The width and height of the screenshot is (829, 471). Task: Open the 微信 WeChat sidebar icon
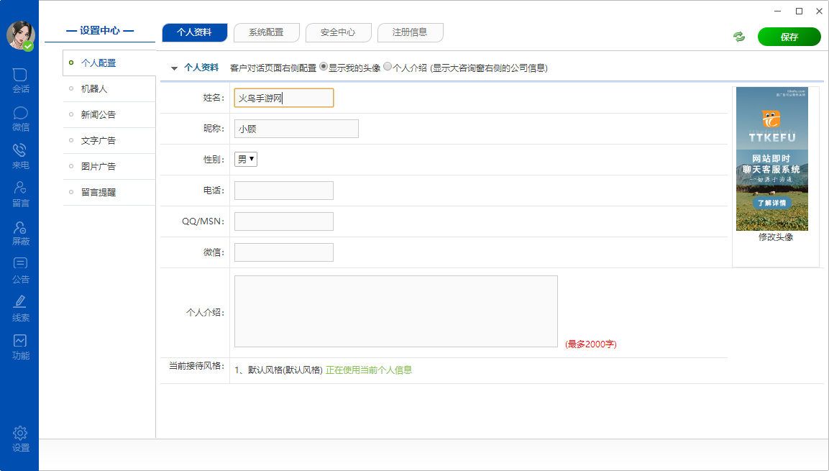(x=20, y=119)
